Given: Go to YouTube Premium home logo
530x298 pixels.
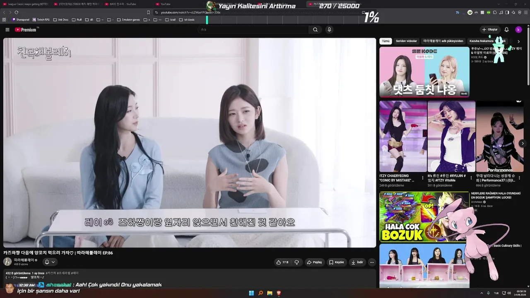Looking at the screenshot, I should tap(26, 30).
